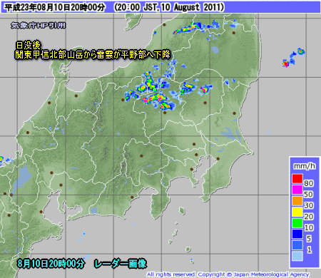321x278 pixels.
Task: Click the medium blue 1 mm/h legend swatch
Action: click(x=297, y=245)
